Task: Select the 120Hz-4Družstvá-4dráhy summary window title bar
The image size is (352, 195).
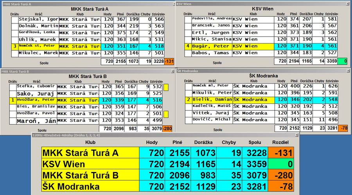Action: click(x=164, y=135)
